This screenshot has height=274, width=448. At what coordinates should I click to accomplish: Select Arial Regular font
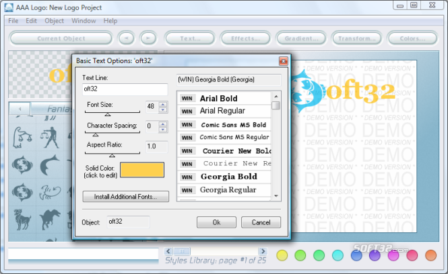point(225,111)
